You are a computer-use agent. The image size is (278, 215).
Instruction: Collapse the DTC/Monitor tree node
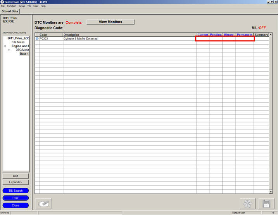tap(9, 50)
